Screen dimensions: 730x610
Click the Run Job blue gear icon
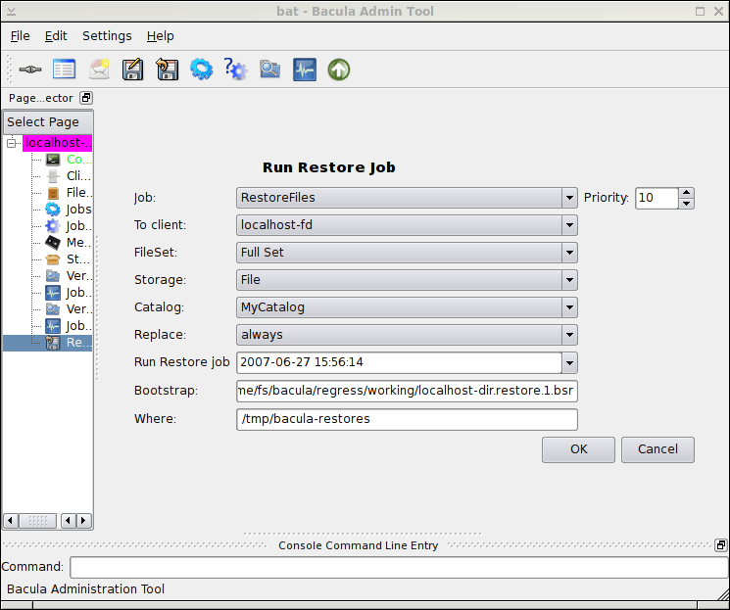(x=202, y=70)
